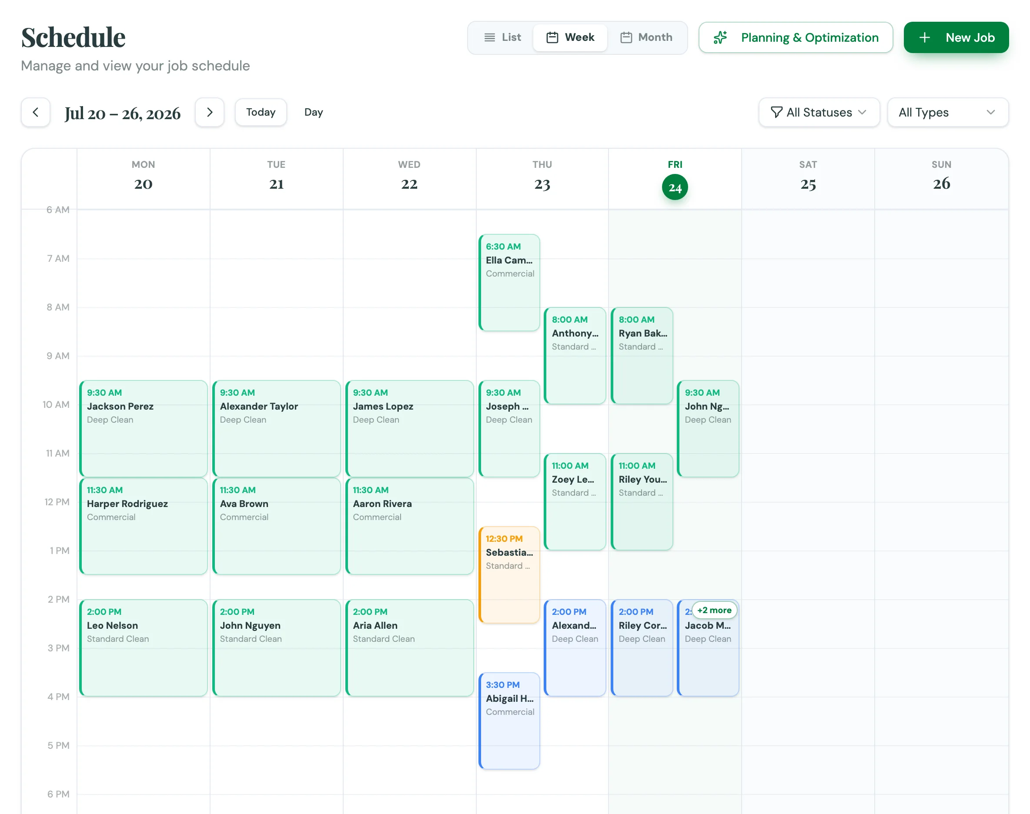
Task: Click the plus icon in New Job
Action: (x=924, y=38)
